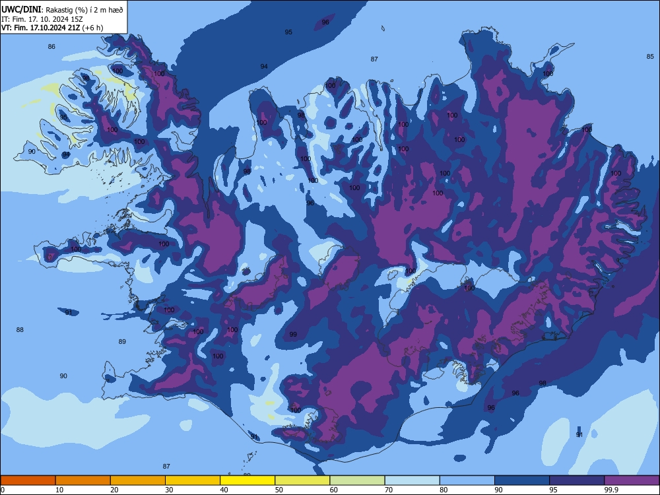Click the amber 20–30 legend swatch
660x495 pixels.
pos(138,480)
